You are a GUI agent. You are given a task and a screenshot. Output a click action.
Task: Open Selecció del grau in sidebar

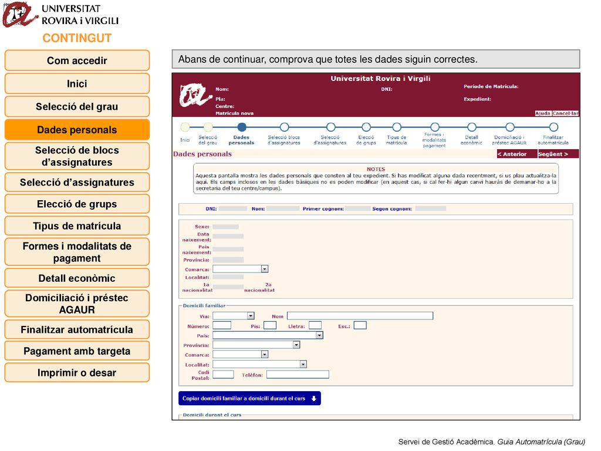pos(77,107)
